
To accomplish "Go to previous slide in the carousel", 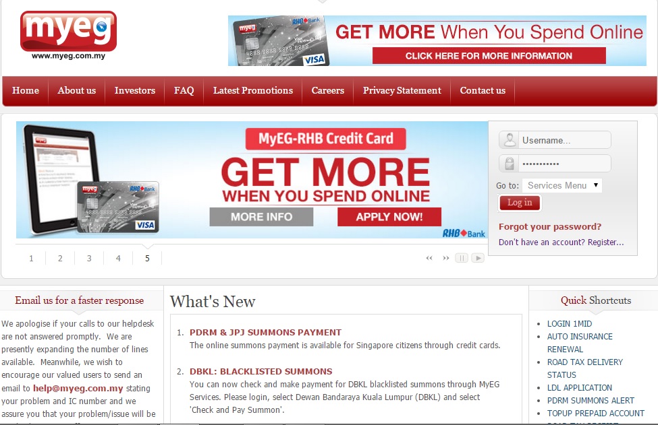I will pyautogui.click(x=429, y=258).
